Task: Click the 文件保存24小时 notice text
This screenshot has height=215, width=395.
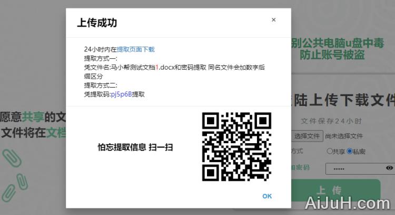Action: [331, 121]
